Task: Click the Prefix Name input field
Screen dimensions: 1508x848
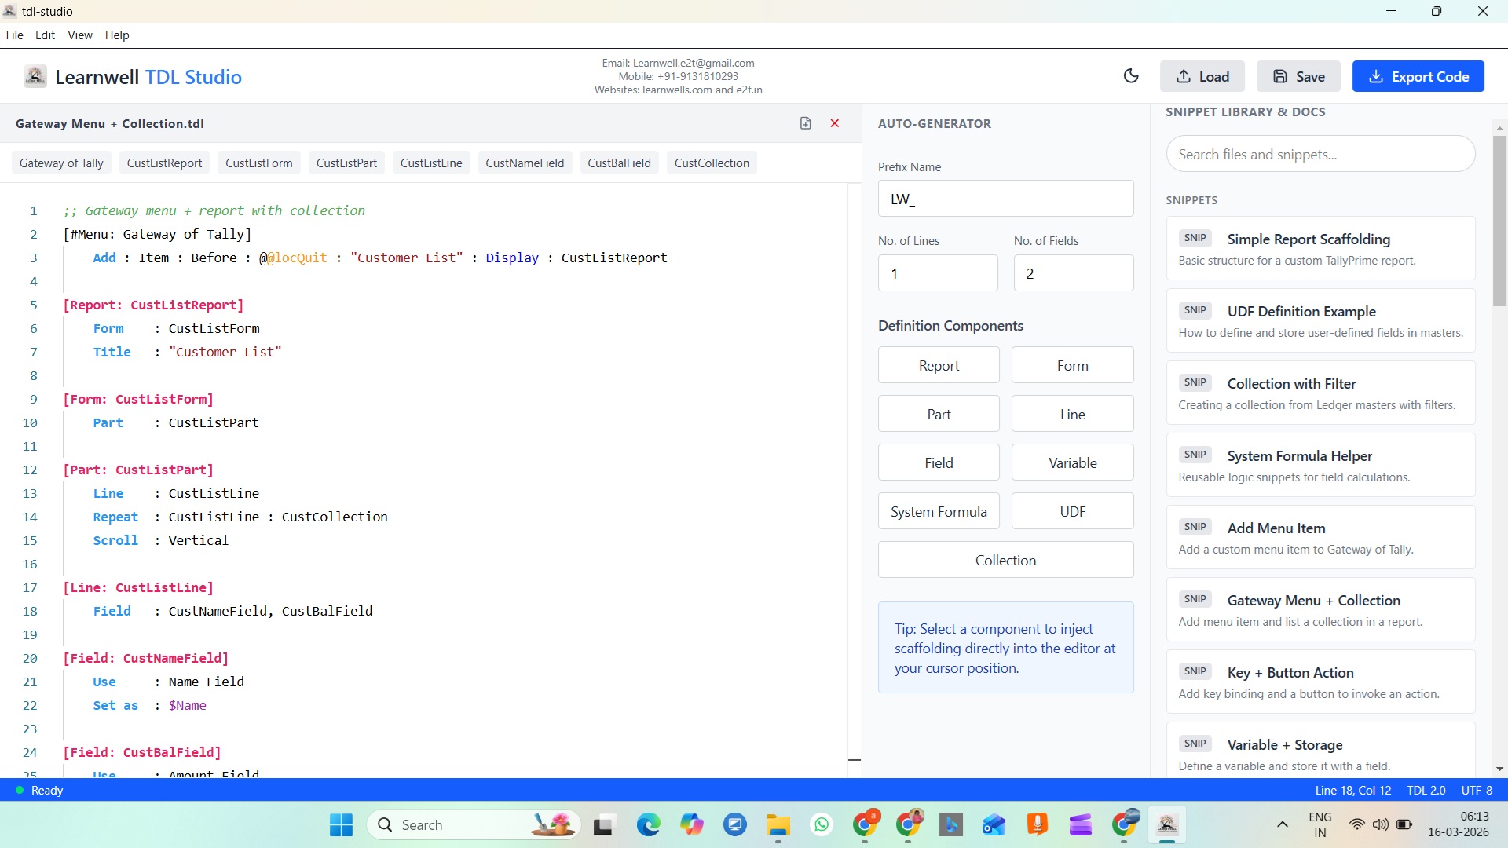Action: 1005,199
